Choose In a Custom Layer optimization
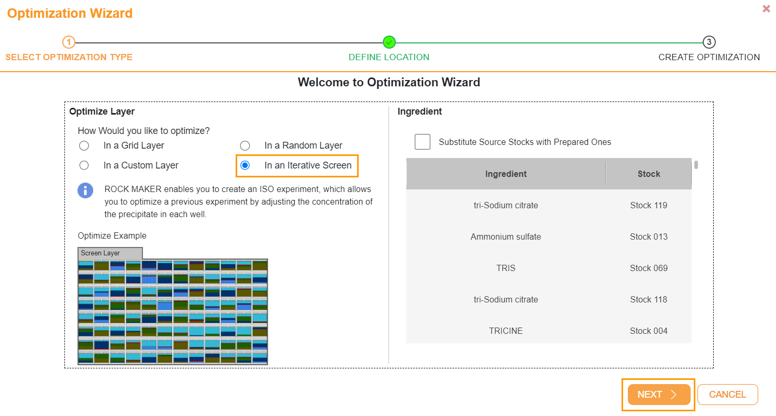This screenshot has height=416, width=776. 84,165
